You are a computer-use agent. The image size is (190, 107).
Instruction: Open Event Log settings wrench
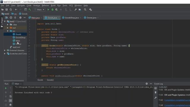(x=156, y=98)
